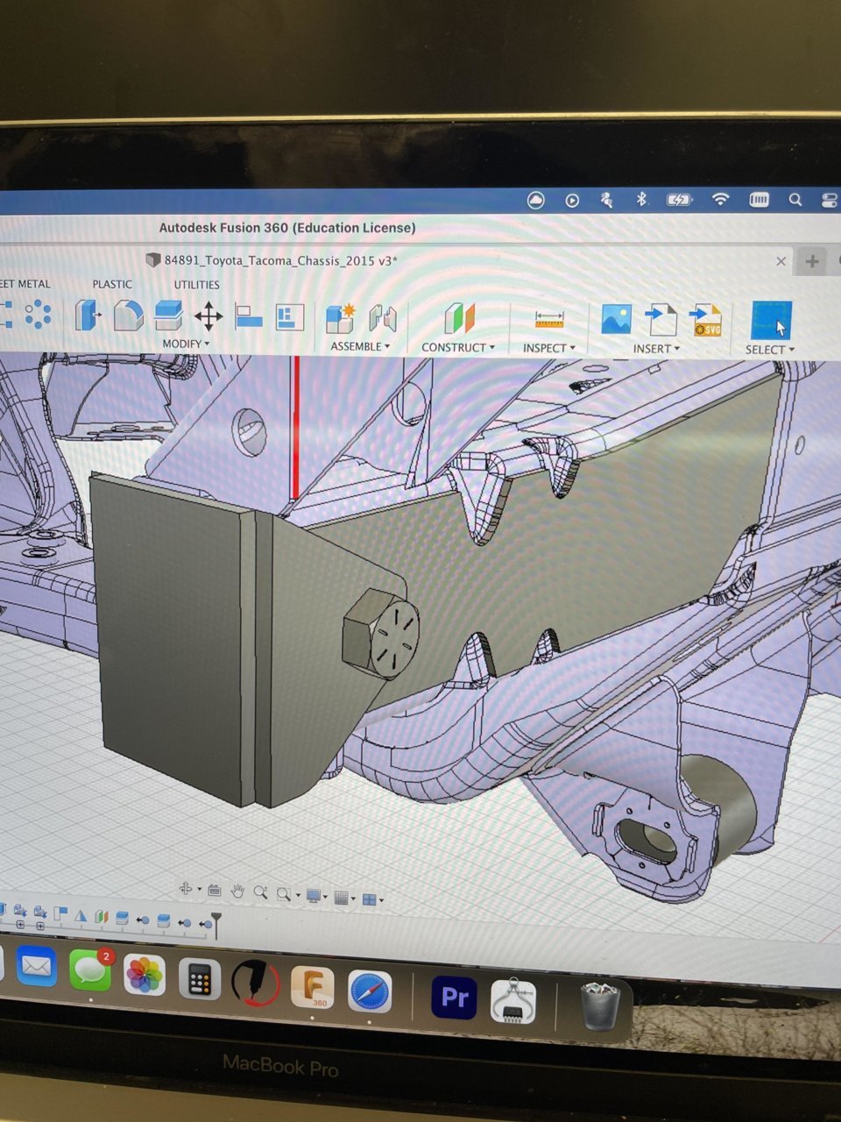Close the Toyota Tacoma Chassis document tab
The width and height of the screenshot is (841, 1122).
point(781,261)
